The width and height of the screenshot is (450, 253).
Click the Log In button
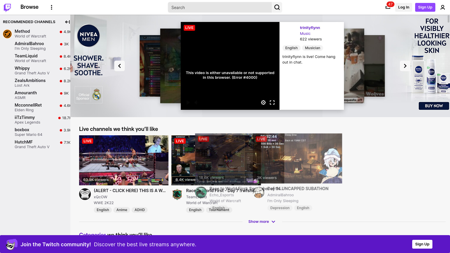tap(404, 7)
